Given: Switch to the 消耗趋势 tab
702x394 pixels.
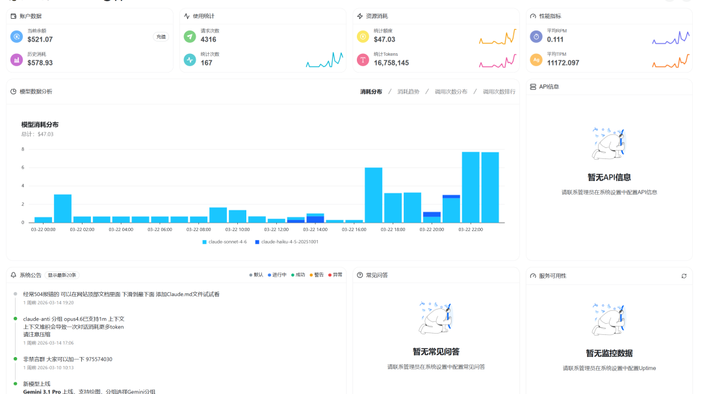Looking at the screenshot, I should (408, 92).
